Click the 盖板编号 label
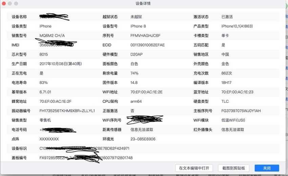This screenshot has width=288, height=176. point(19,158)
